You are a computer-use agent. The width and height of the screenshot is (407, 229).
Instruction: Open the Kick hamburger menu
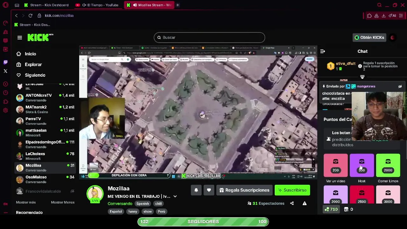point(20,38)
